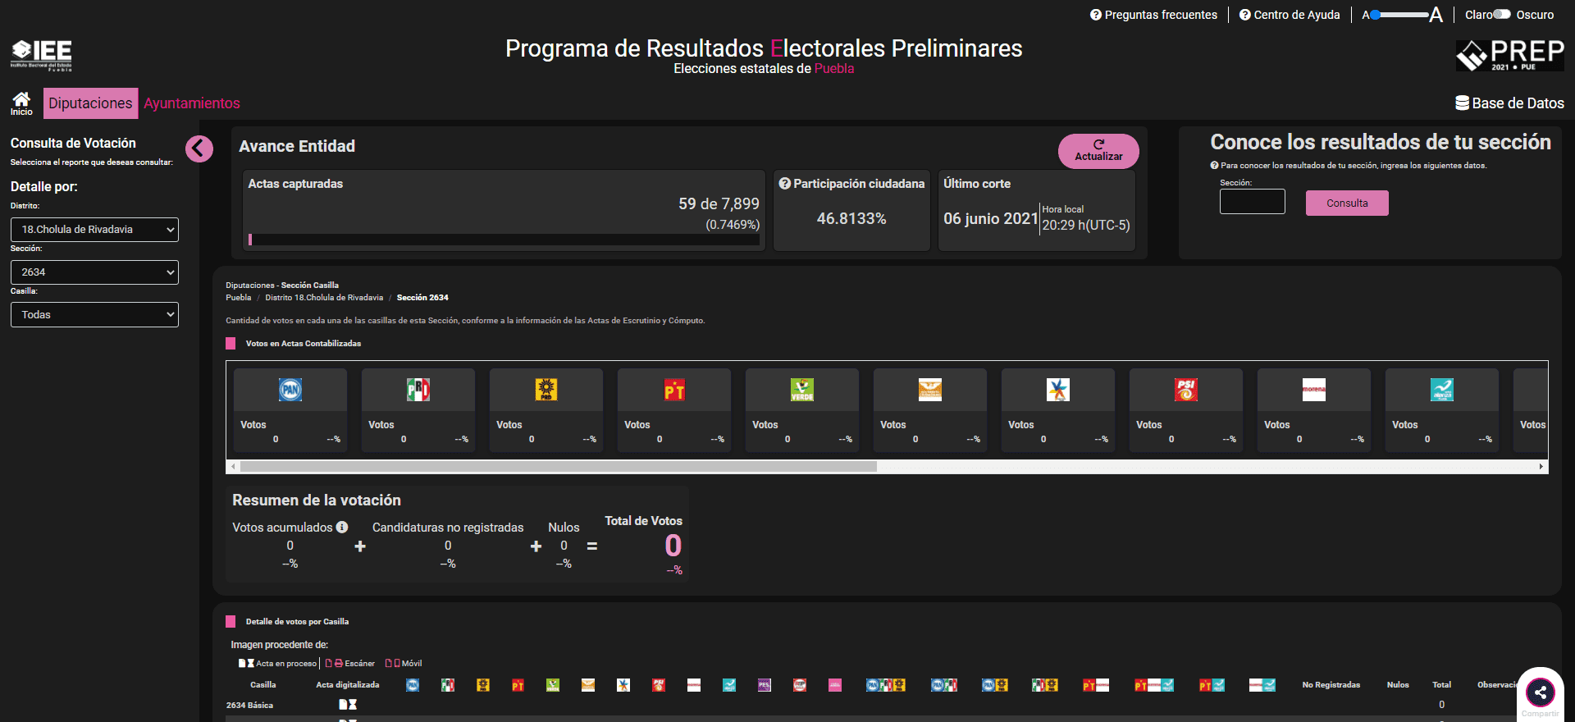The width and height of the screenshot is (1575, 722).
Task: Click the RSP icon in table header
Action: [x=800, y=685]
